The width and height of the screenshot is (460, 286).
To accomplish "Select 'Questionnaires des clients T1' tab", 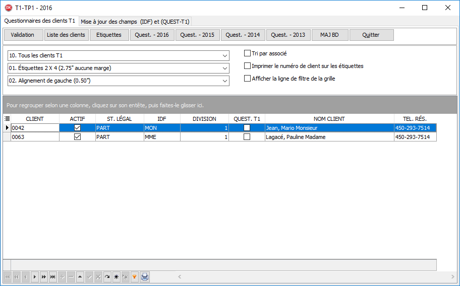I will tap(40, 21).
